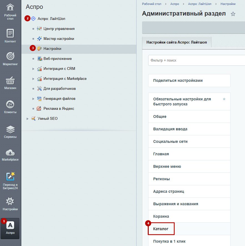Click the Интеграция с Marketplace chart icon
The image size is (245, 246).
(39, 78)
